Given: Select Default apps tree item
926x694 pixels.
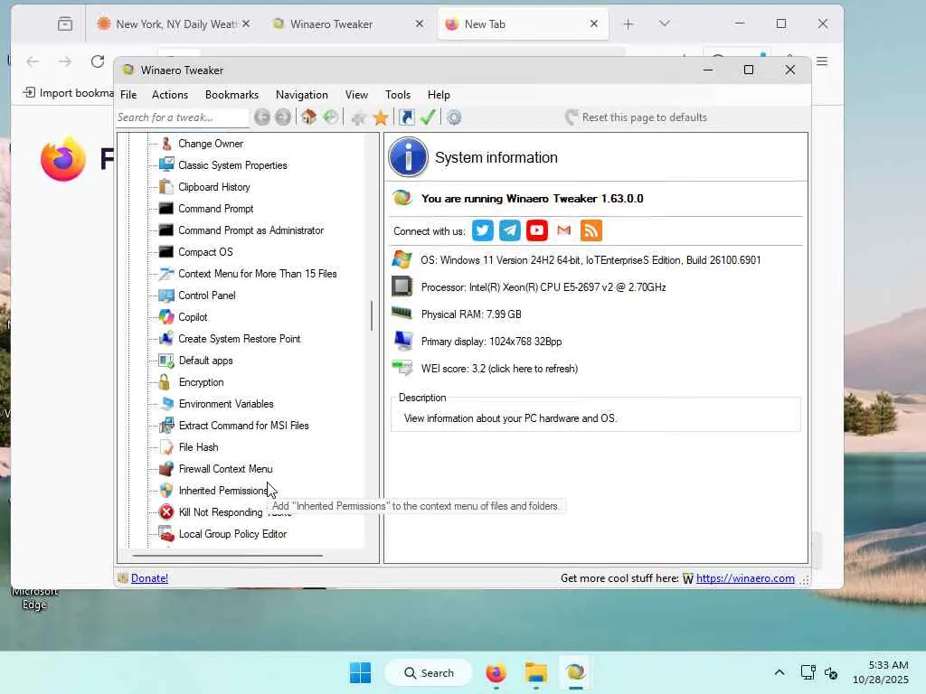Looking at the screenshot, I should tap(205, 361).
